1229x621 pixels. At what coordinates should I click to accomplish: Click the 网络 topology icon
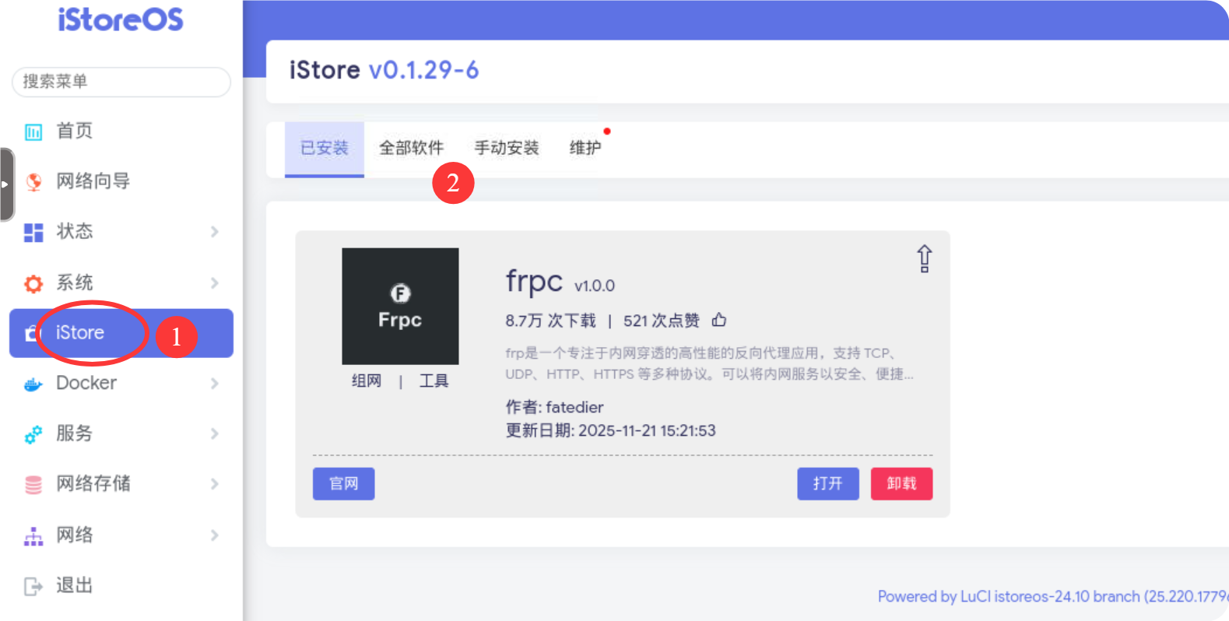click(x=33, y=535)
